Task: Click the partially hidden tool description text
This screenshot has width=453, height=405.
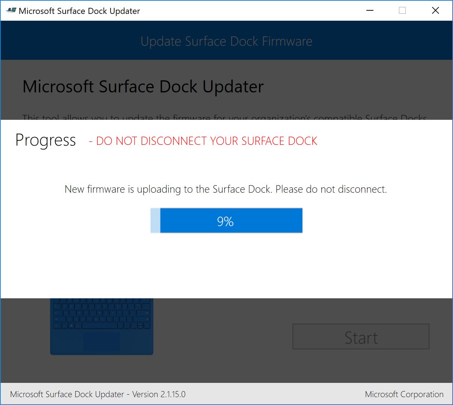Action: (x=224, y=117)
